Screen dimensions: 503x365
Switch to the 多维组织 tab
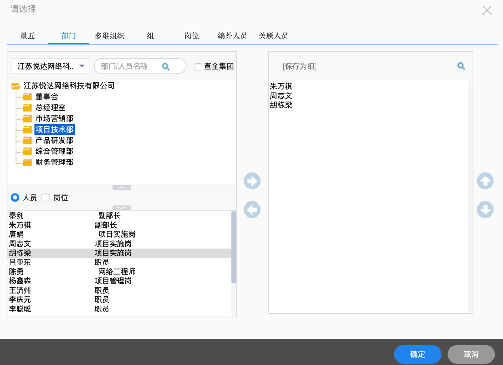click(110, 35)
